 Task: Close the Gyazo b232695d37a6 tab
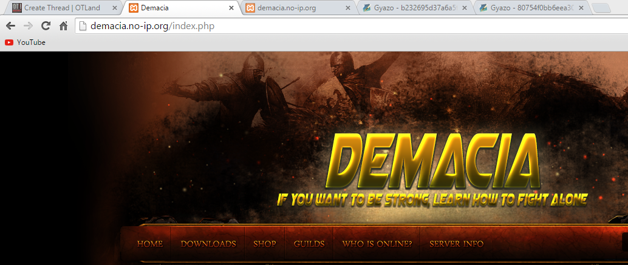(x=465, y=8)
